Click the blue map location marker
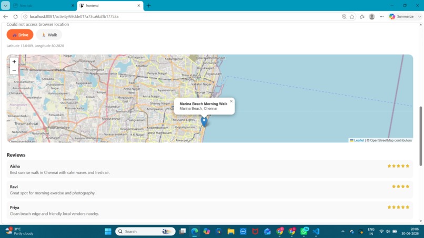Image resolution: width=424 pixels, height=238 pixels. [204, 121]
